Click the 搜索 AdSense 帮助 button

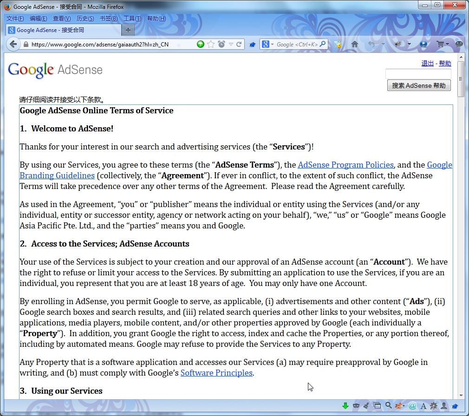tap(419, 85)
